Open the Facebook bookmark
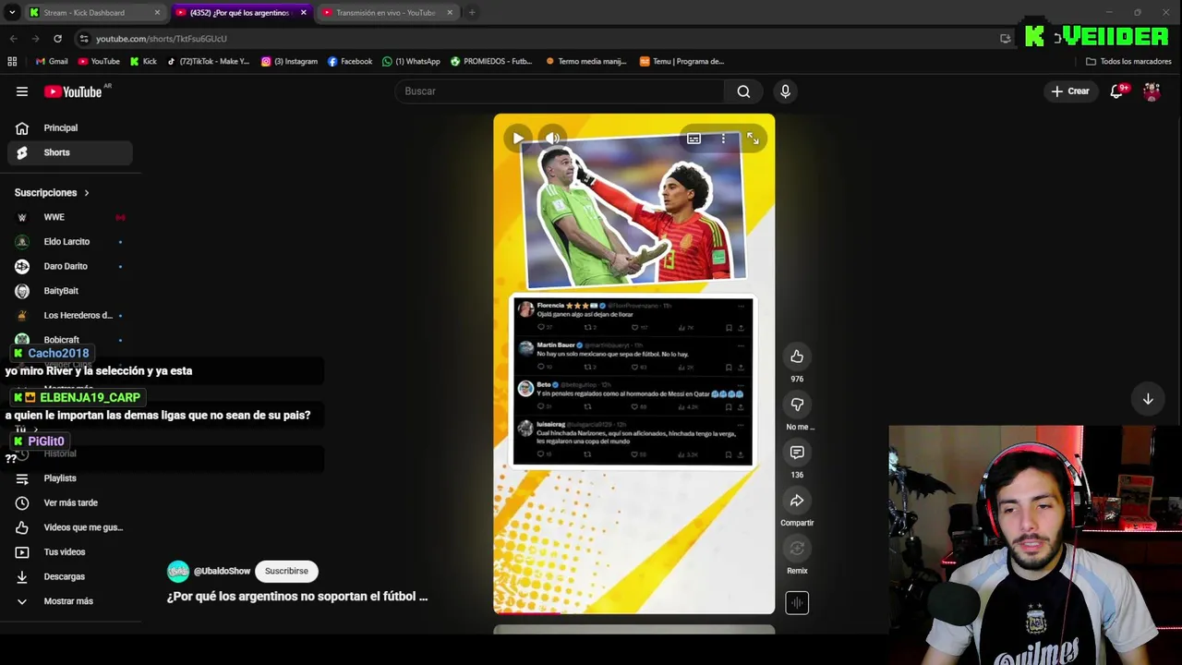This screenshot has width=1182, height=665. click(x=350, y=62)
